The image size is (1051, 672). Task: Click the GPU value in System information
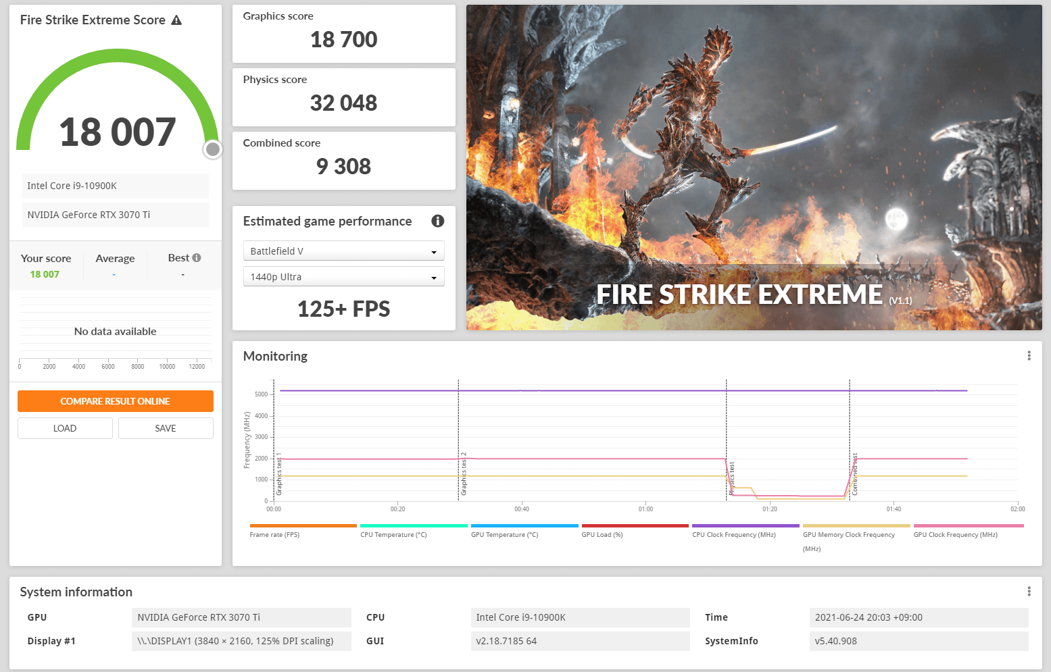[x=241, y=617]
